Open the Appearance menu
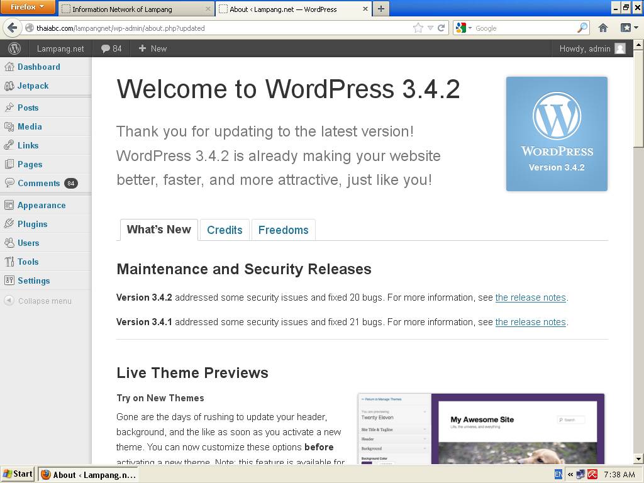 (42, 205)
